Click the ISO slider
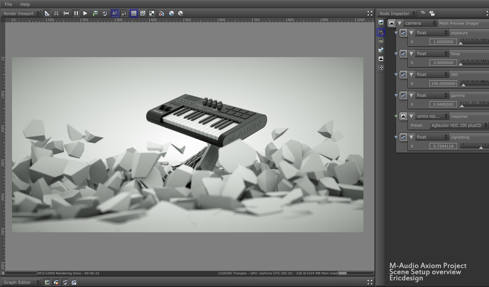Screen dimensions: 489x287 point(474,83)
